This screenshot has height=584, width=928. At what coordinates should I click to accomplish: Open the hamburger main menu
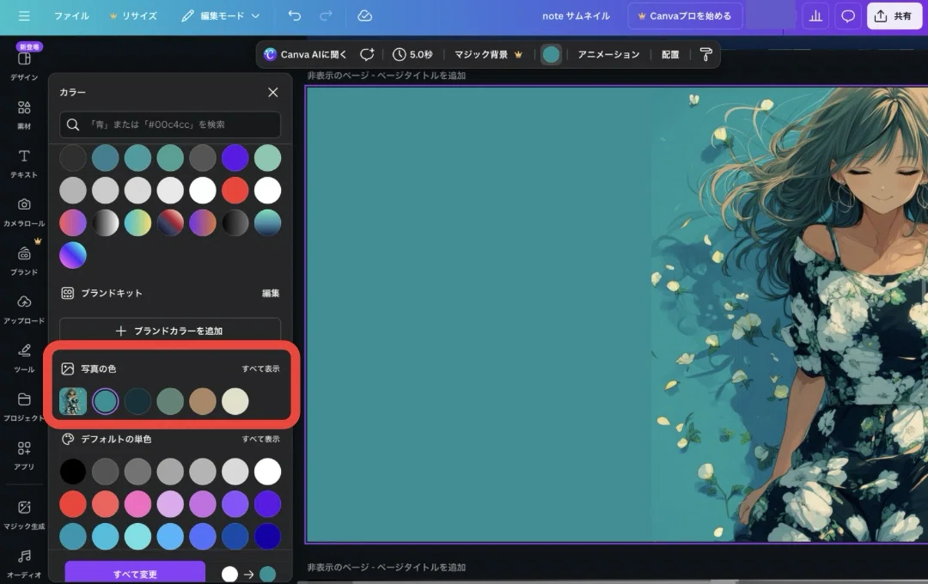point(24,16)
